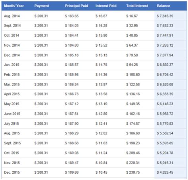Click the Interest Paid column header
188x180 pixels.
point(106,6)
